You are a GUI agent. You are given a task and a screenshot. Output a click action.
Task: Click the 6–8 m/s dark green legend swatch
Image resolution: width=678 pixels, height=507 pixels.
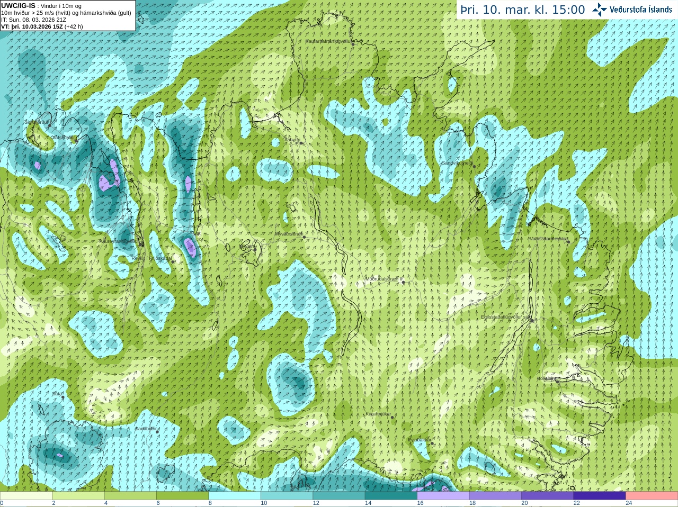click(183, 496)
